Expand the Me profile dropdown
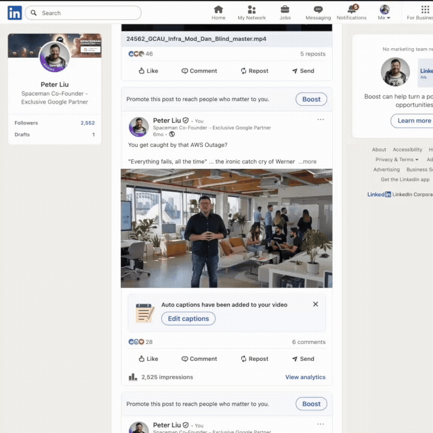Screen dimensions: 433x433 (384, 13)
